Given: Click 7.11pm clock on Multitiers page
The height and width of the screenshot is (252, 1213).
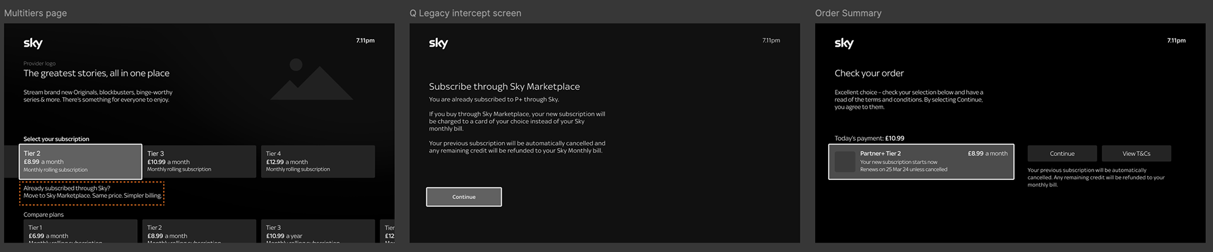Looking at the screenshot, I should click(x=365, y=40).
